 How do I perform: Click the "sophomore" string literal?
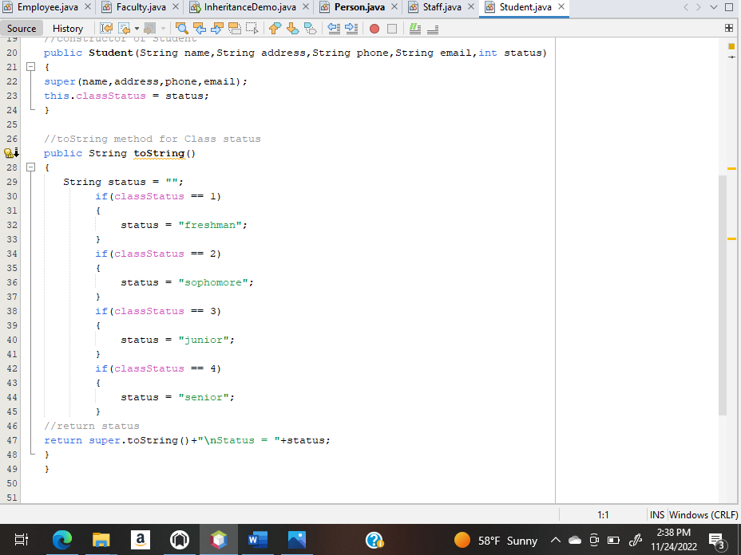pyautogui.click(x=212, y=282)
